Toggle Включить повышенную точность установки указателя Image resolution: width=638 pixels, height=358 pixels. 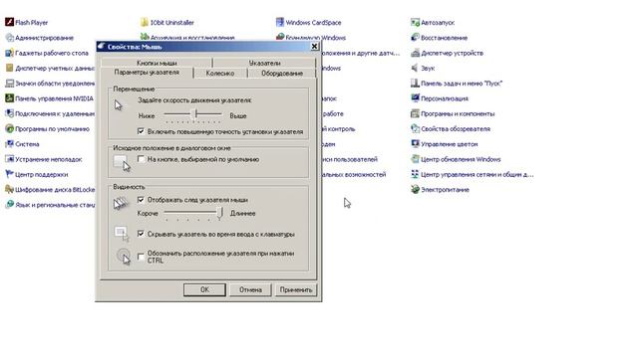[141, 131]
